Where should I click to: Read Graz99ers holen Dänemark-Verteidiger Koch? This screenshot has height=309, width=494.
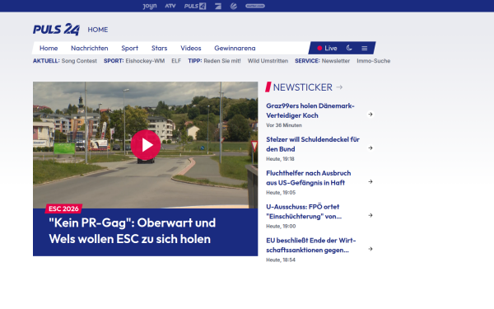pyautogui.click(x=310, y=110)
